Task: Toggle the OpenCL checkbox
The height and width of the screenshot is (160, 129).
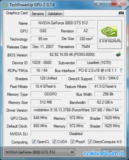Action: [x=34, y=142]
